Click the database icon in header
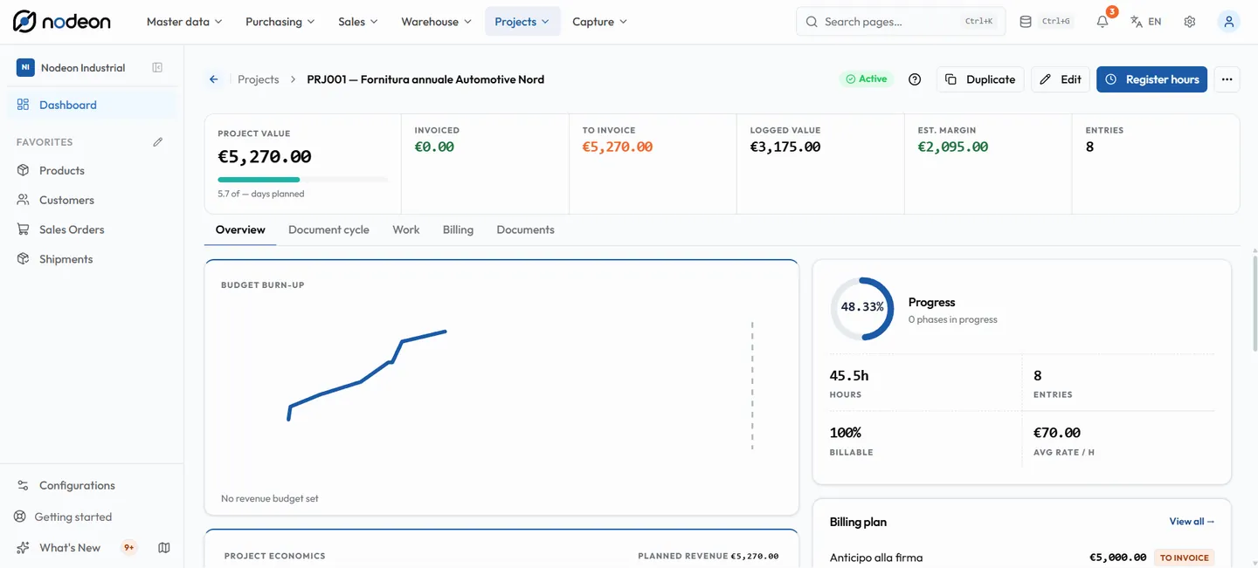Screen dimensions: 1258x568 (1026, 22)
